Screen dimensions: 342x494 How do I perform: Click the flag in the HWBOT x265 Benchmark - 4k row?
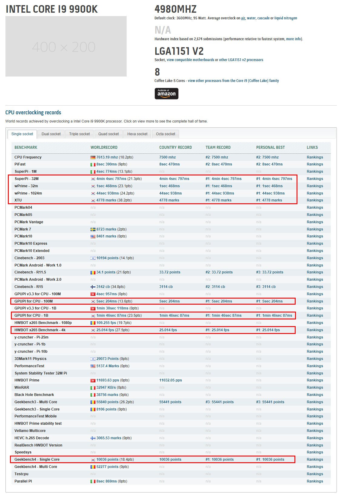93,330
